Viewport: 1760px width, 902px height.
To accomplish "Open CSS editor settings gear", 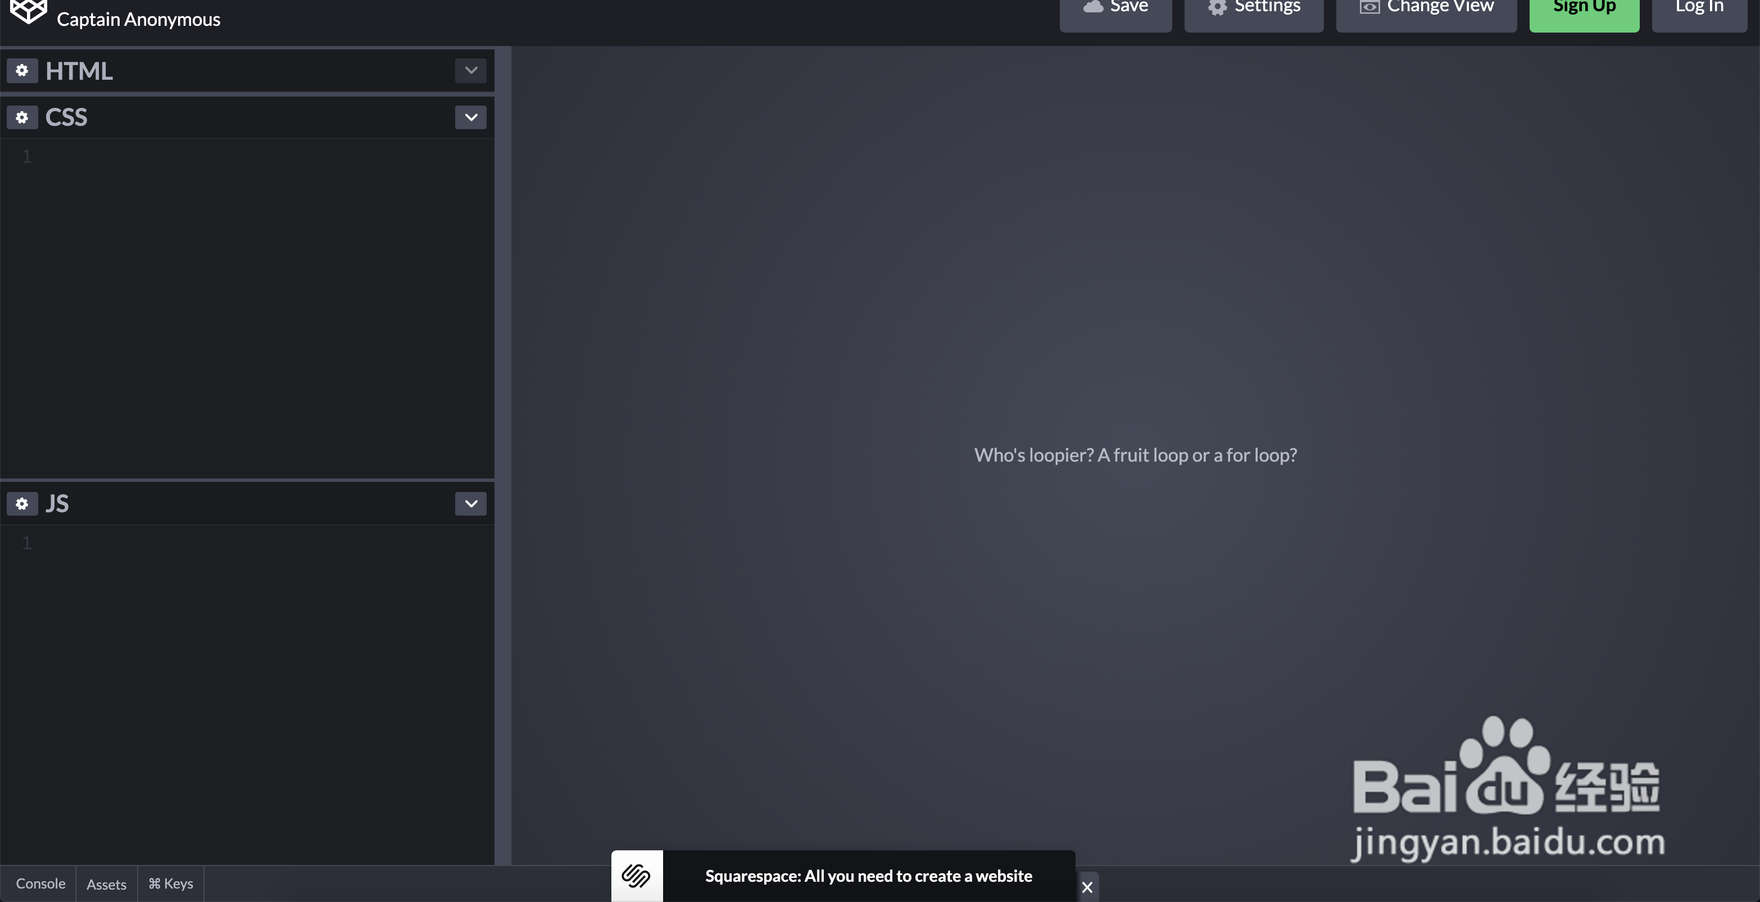I will tap(22, 117).
